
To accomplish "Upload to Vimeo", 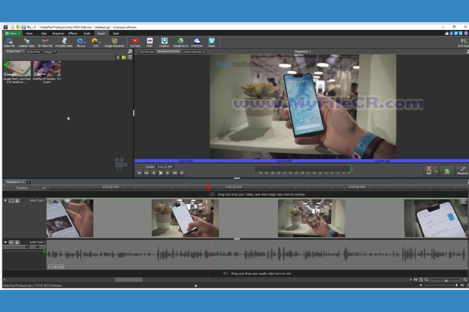I will click(x=212, y=42).
